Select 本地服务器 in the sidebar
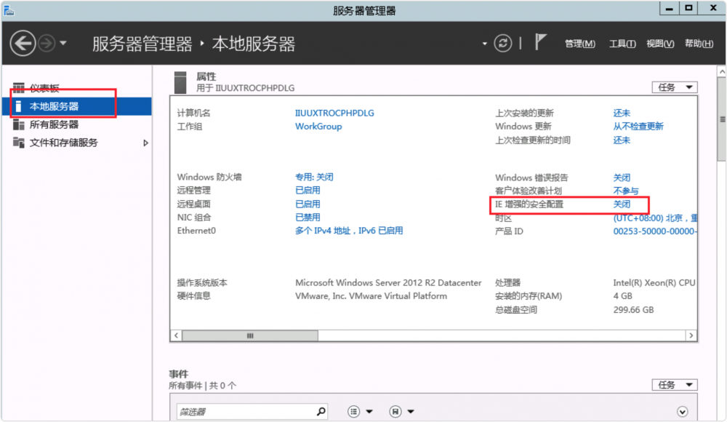 pyautogui.click(x=55, y=106)
